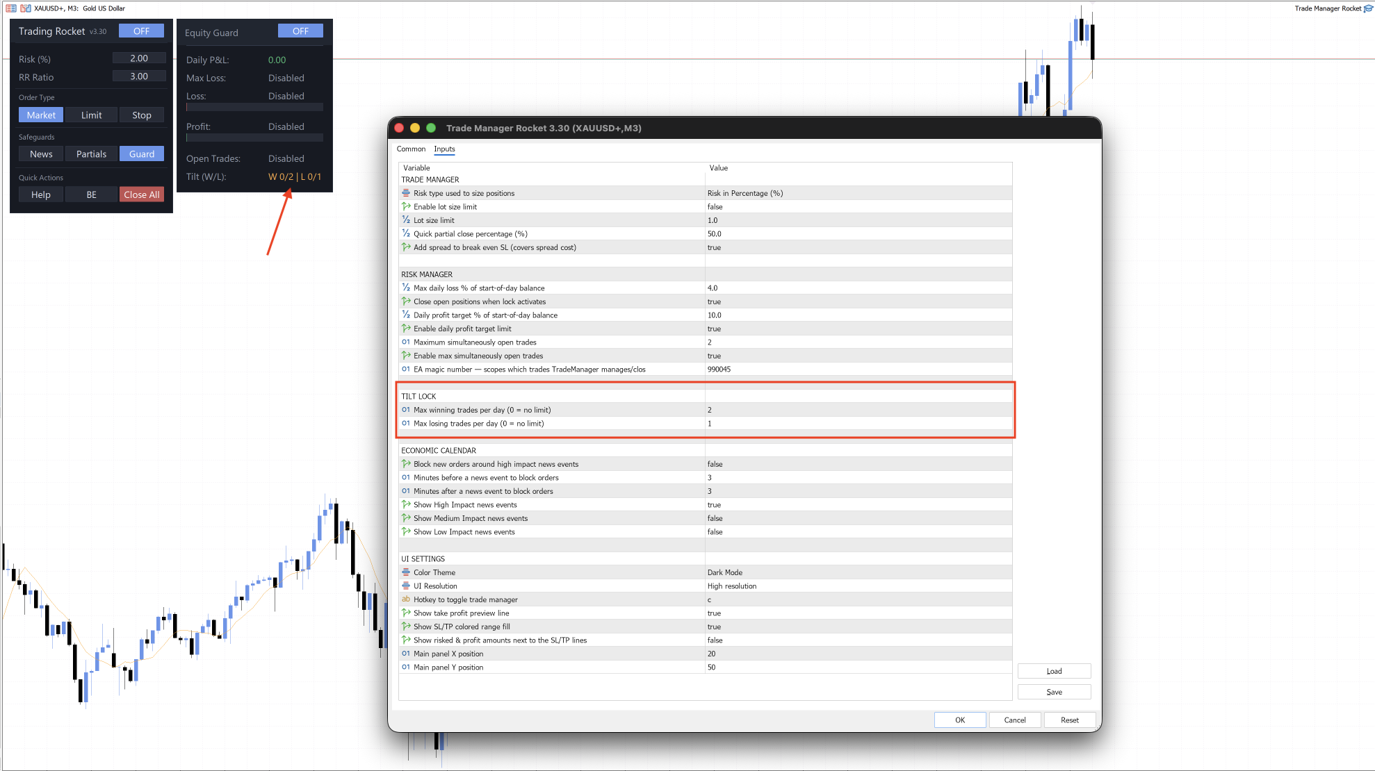Click the BE quick action button
Viewport: 1375px width, 771px height.
92,194
